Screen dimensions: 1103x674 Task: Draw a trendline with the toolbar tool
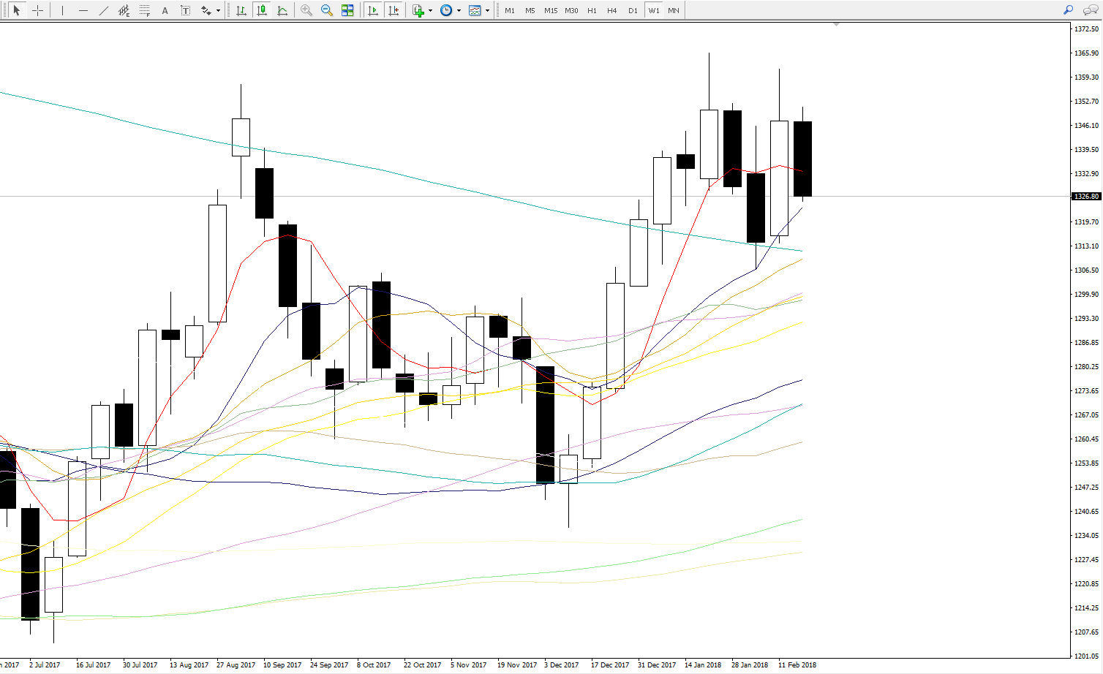tap(104, 10)
